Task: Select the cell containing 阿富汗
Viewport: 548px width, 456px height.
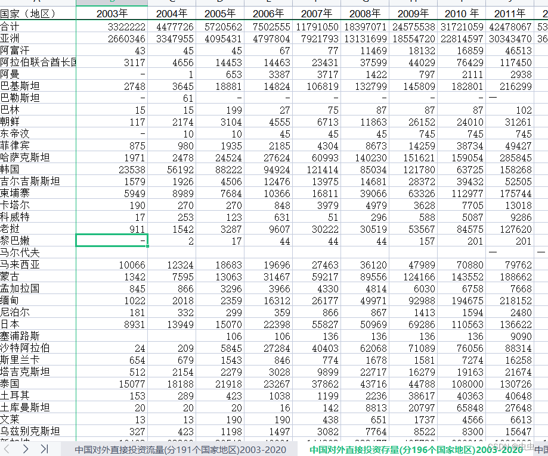Action: 37,50
